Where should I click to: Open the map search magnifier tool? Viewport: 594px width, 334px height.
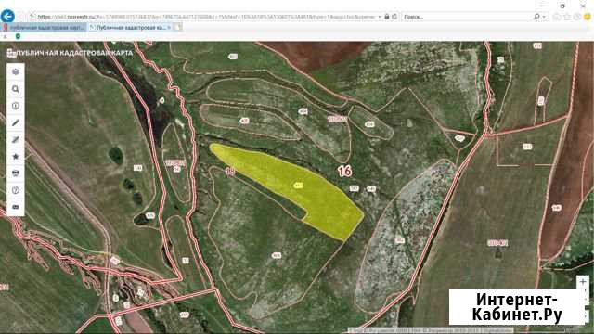pyautogui.click(x=16, y=89)
